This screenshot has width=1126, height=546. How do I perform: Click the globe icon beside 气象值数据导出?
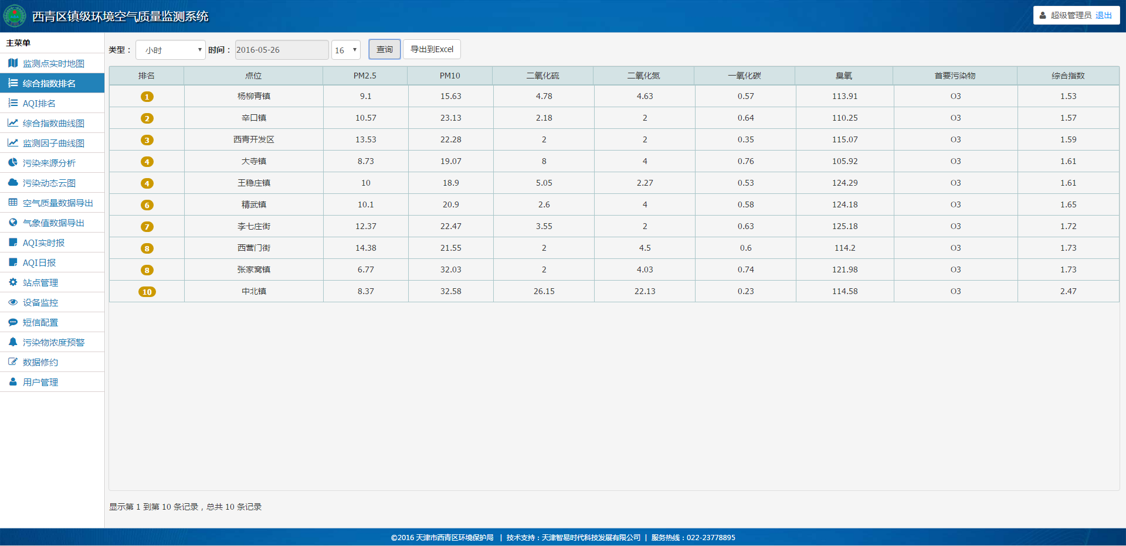13,223
